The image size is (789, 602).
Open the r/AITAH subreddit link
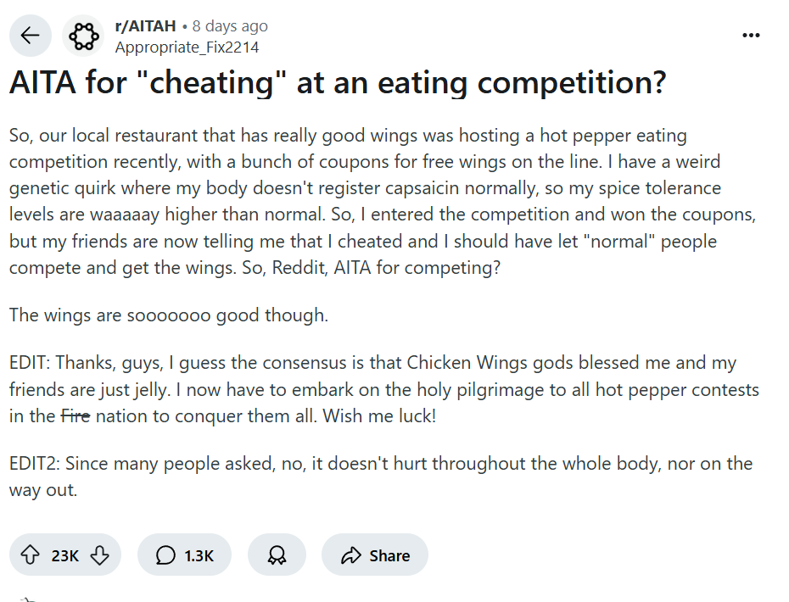(145, 26)
